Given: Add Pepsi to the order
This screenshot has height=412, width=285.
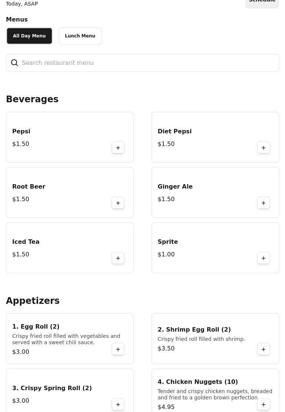Looking at the screenshot, I should click(x=118, y=148).
